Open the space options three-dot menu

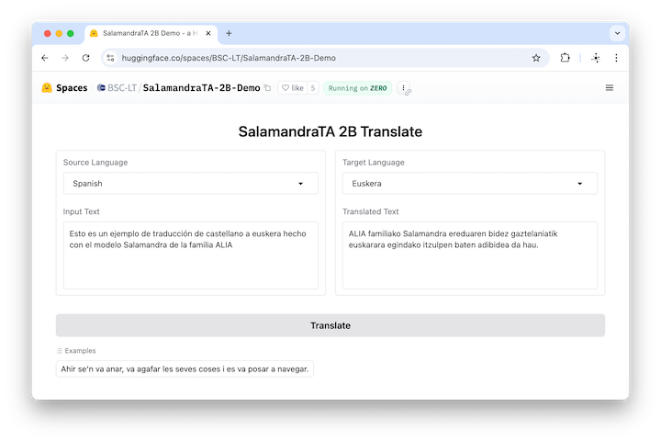click(x=403, y=87)
